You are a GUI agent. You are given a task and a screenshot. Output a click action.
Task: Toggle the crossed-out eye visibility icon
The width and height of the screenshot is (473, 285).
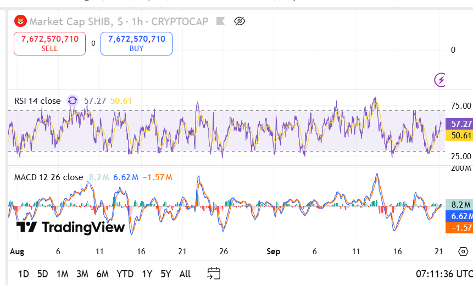[239, 21]
